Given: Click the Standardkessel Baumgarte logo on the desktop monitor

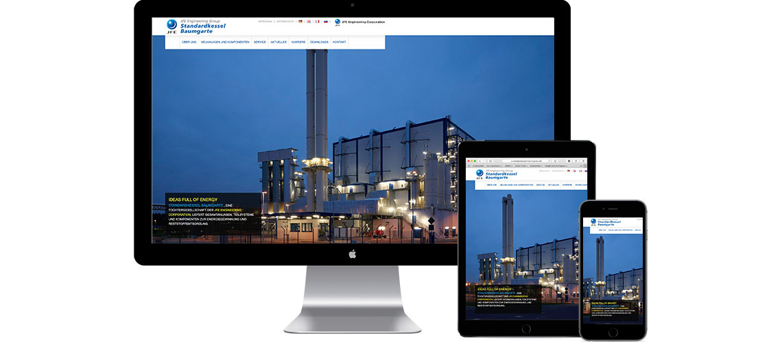Looking at the screenshot, I should [x=196, y=26].
